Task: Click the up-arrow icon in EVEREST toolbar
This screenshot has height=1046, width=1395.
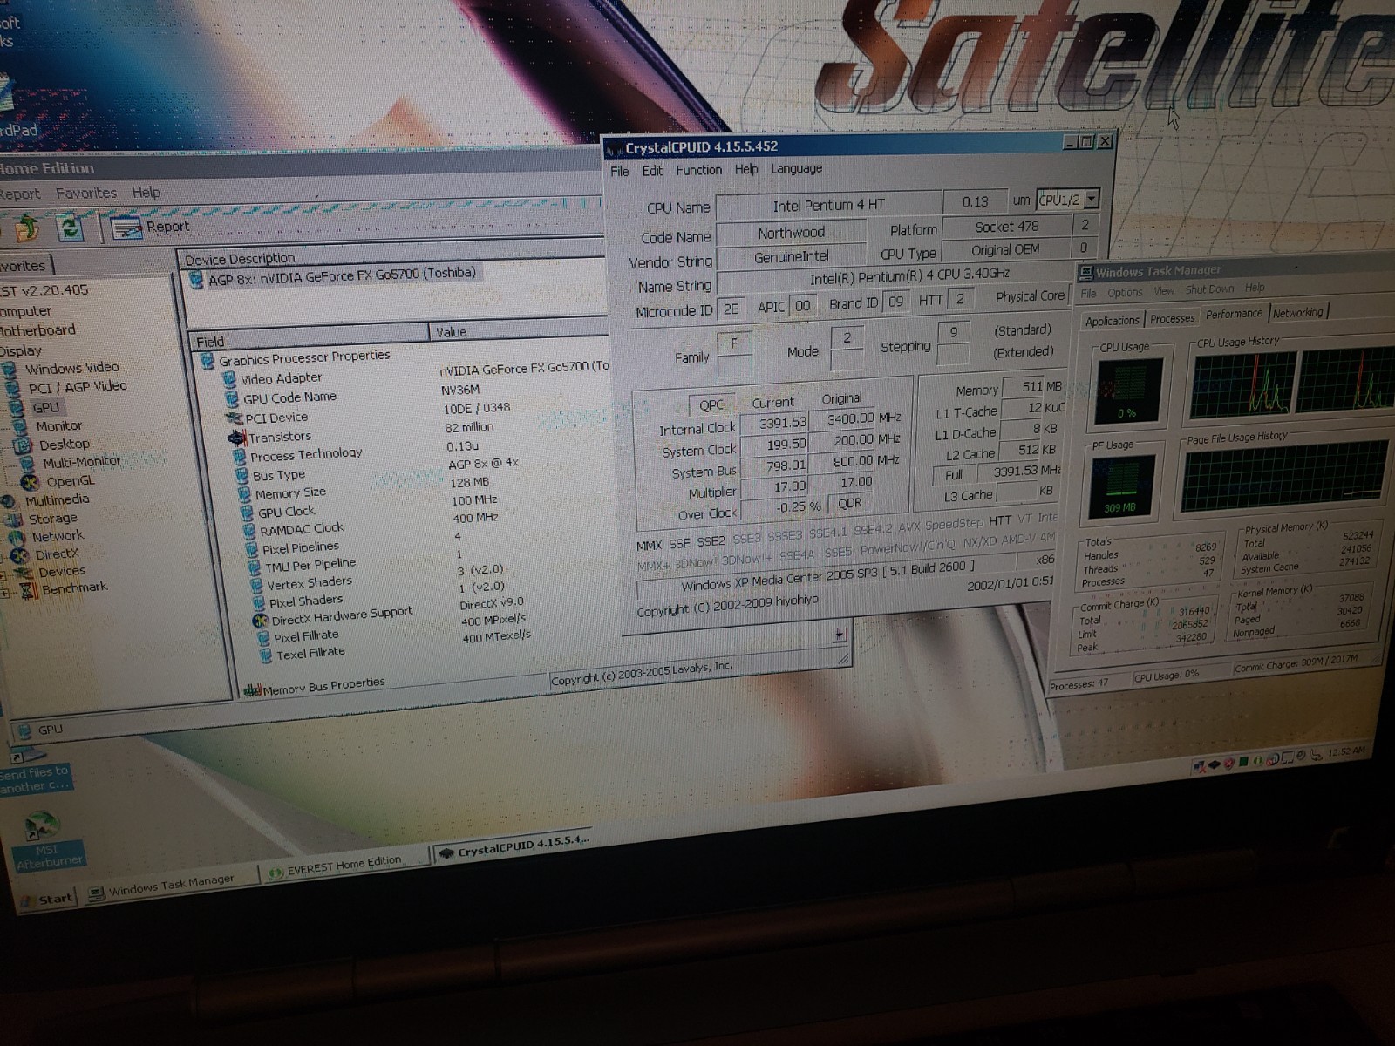Action: [27, 228]
